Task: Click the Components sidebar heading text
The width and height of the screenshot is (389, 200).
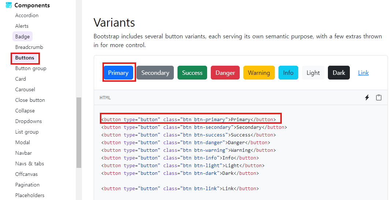Action: pyautogui.click(x=32, y=5)
